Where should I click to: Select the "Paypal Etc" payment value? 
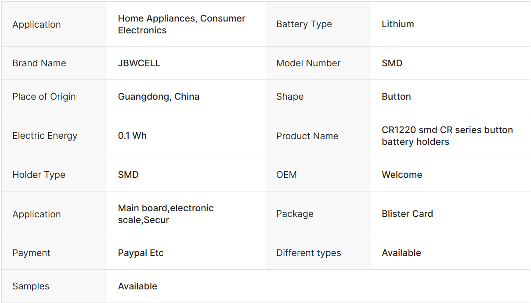click(141, 253)
